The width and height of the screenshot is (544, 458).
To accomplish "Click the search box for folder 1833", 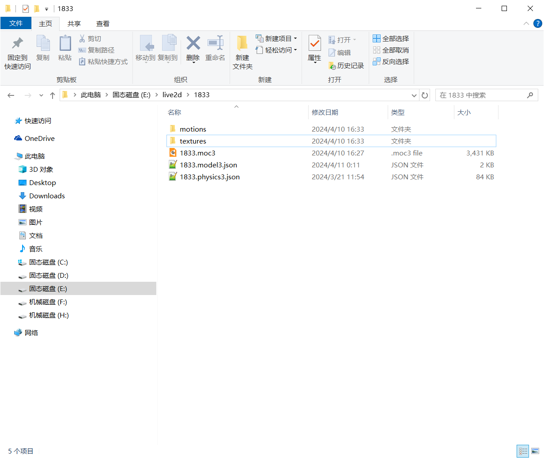I will click(487, 95).
